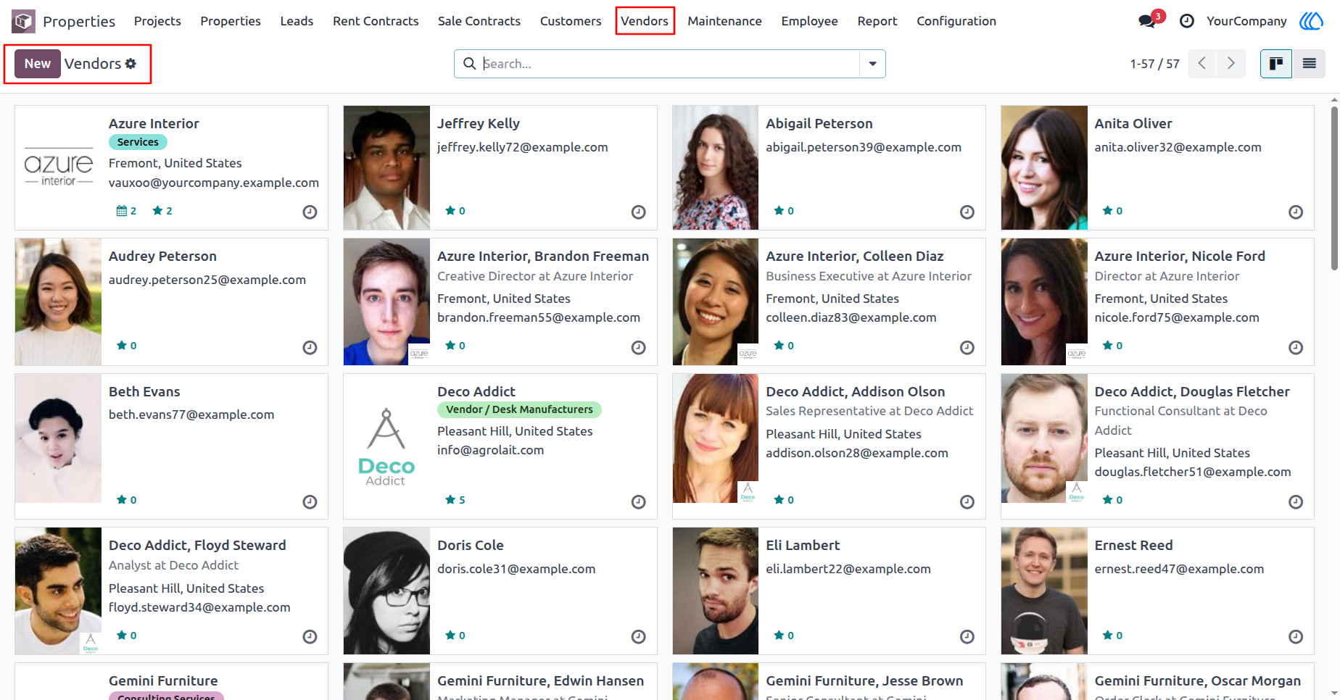Click the vertical scrollbar of the vendor list

coord(1333,188)
